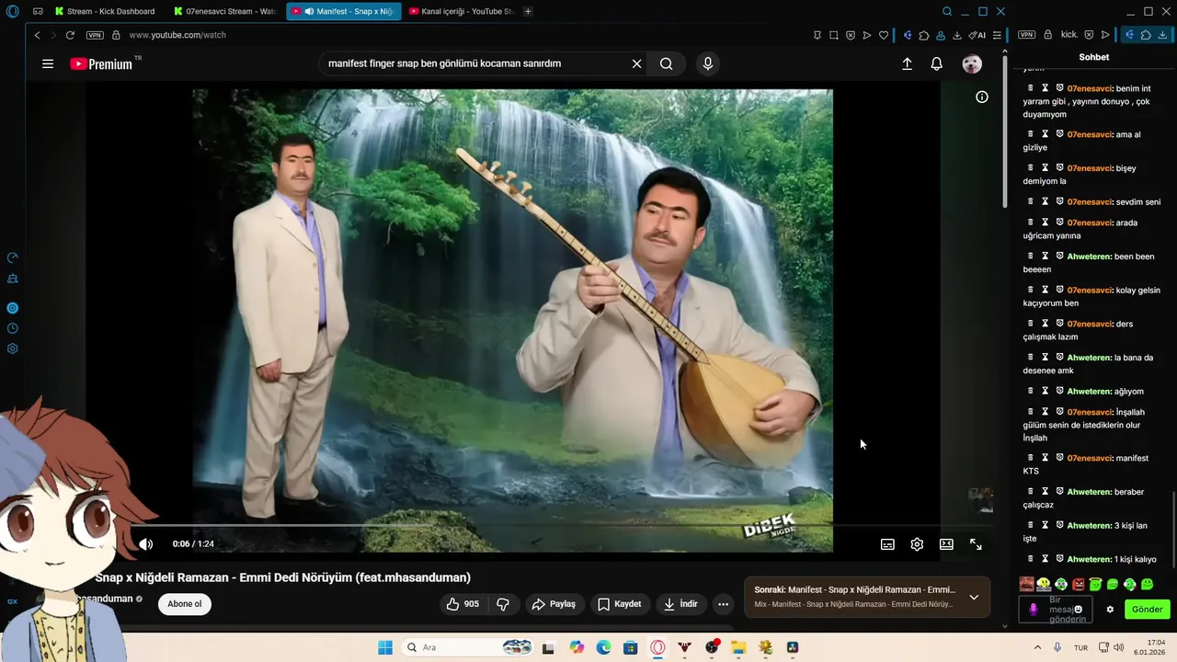Image resolution: width=1177 pixels, height=662 pixels.
Task: Open the browser downloads icon in main window
Action: coord(956,35)
